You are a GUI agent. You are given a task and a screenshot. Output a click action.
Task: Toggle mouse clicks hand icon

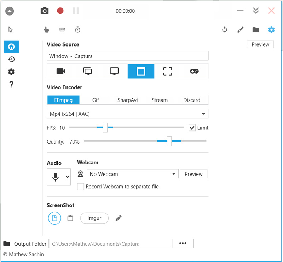[x=46, y=30]
